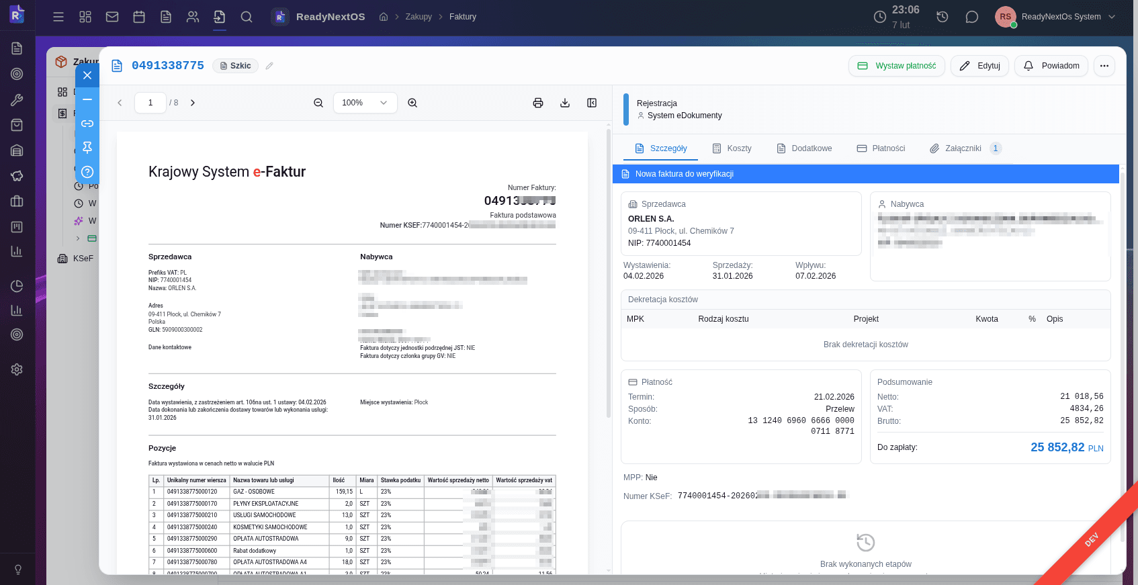Print the invoice document

click(x=537, y=103)
